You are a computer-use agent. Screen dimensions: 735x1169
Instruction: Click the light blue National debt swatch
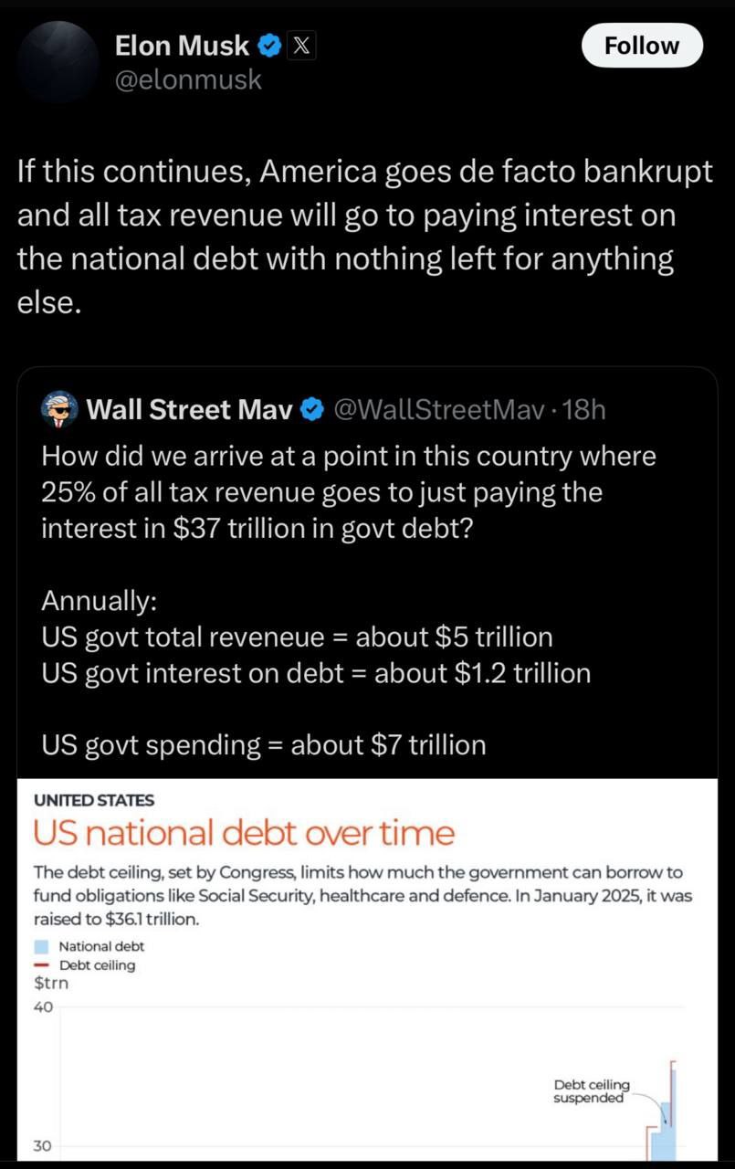tap(41, 946)
